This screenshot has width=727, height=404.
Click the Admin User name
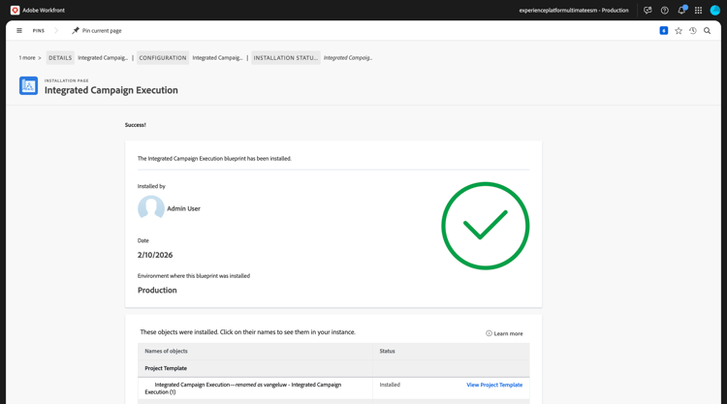tap(183, 208)
